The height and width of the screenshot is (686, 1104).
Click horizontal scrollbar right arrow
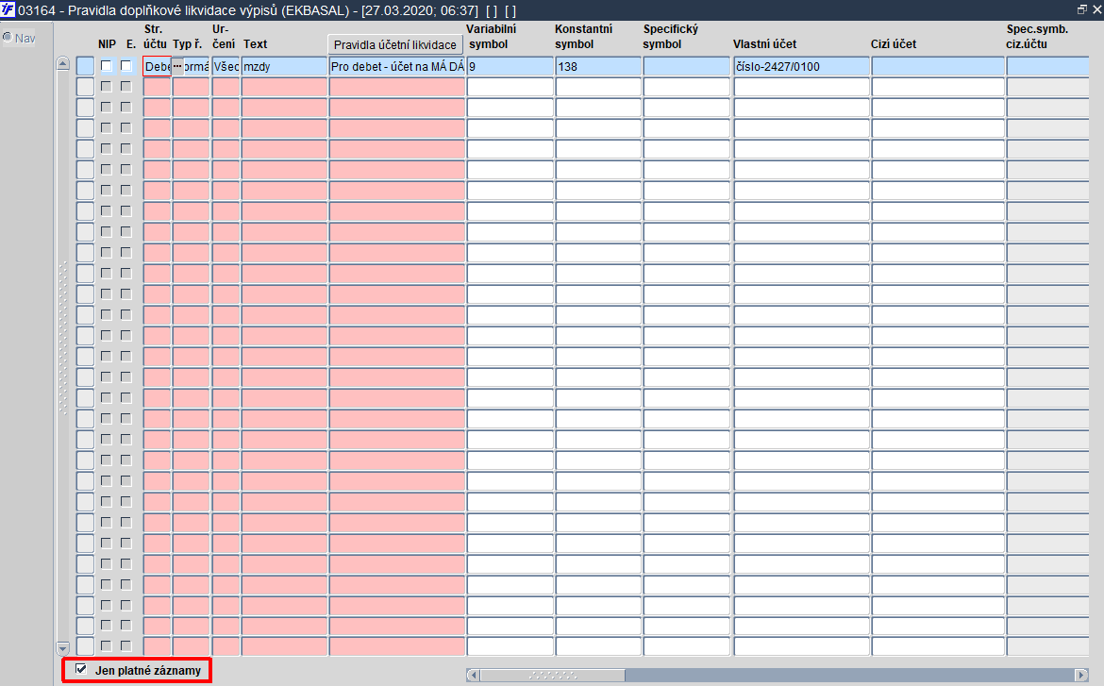coord(1081,675)
